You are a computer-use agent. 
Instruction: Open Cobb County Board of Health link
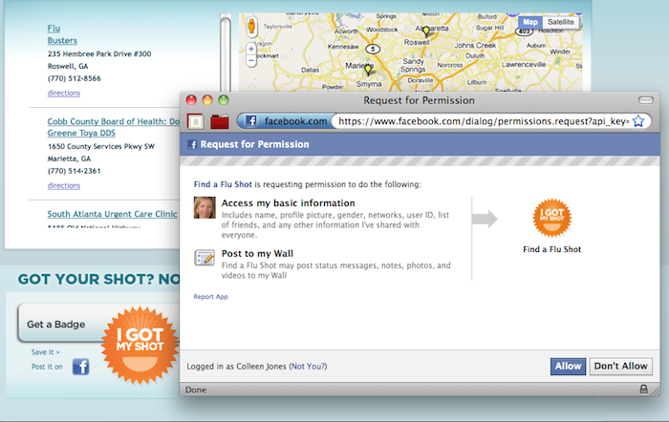(113, 127)
